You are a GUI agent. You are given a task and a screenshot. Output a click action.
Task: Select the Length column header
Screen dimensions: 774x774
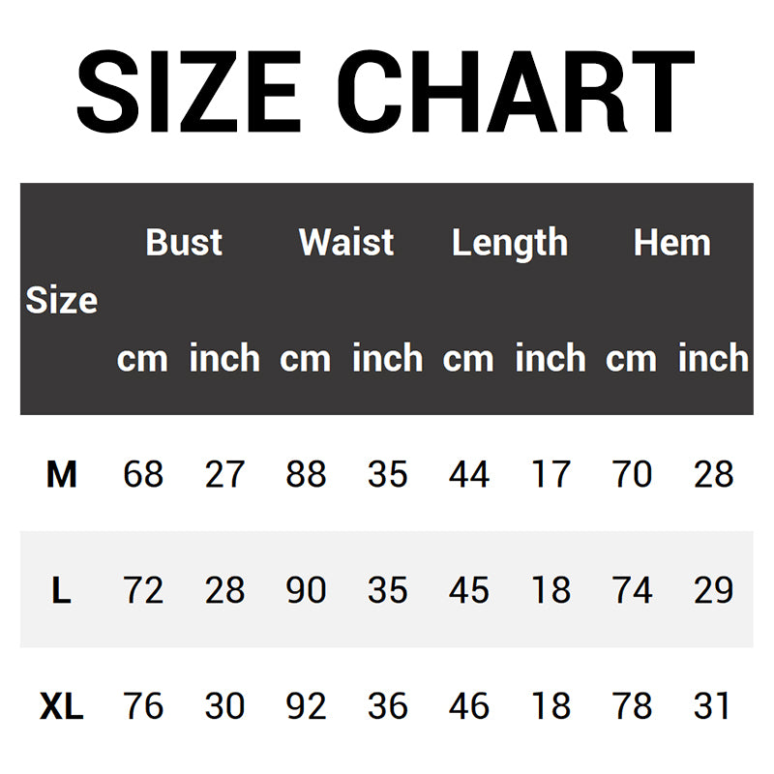point(509,242)
